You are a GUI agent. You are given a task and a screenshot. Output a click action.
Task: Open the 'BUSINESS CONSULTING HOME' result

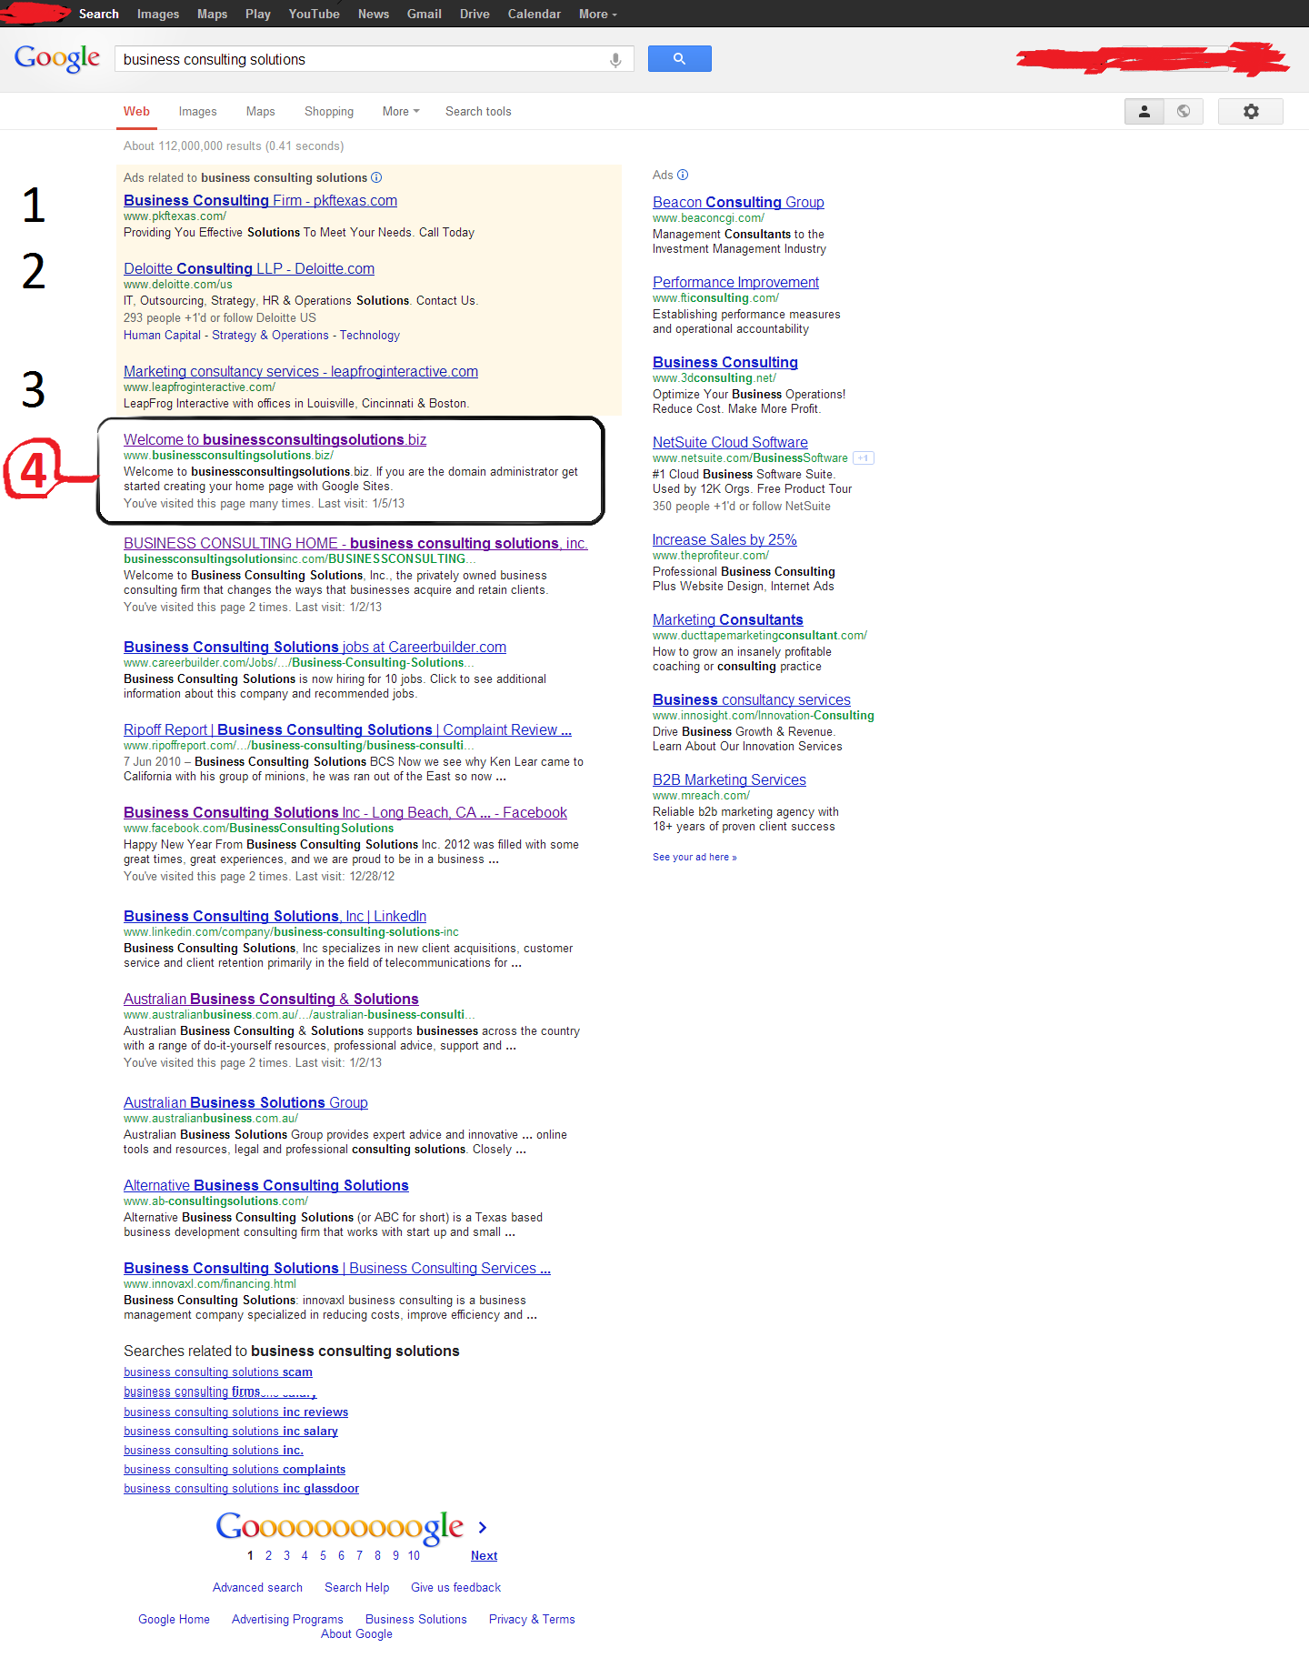pyautogui.click(x=355, y=543)
